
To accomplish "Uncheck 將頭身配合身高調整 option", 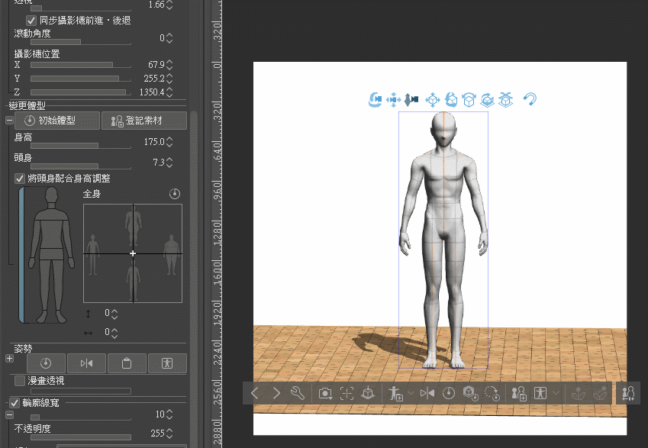I will (20, 178).
